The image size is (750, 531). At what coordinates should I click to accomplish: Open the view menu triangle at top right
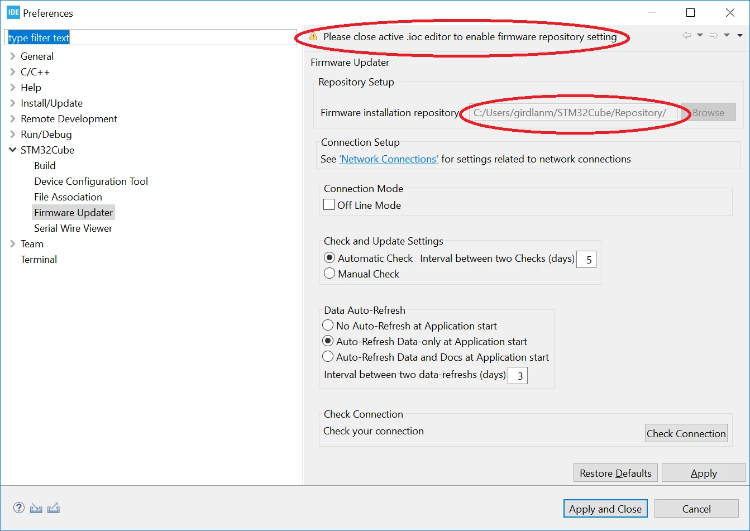[740, 36]
